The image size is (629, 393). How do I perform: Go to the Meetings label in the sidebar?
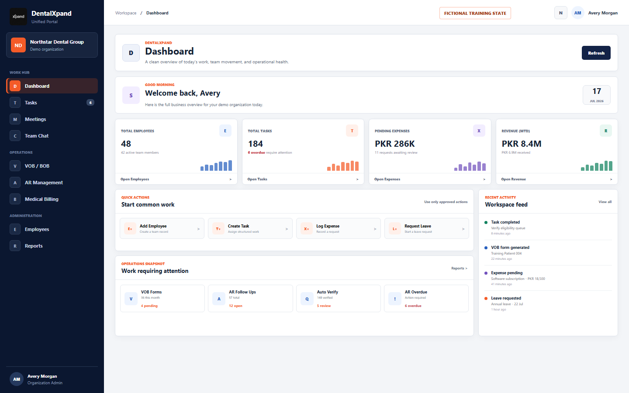35,119
